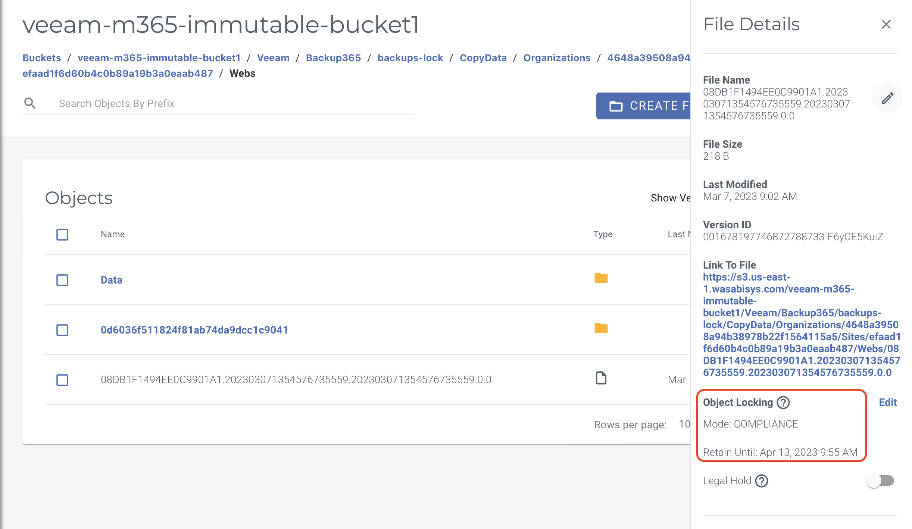
Task: Check the checkbox next to Data folder
Action: click(62, 280)
